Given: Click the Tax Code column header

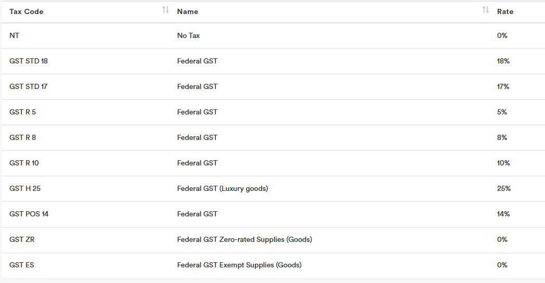Looking at the screenshot, I should tap(26, 11).
